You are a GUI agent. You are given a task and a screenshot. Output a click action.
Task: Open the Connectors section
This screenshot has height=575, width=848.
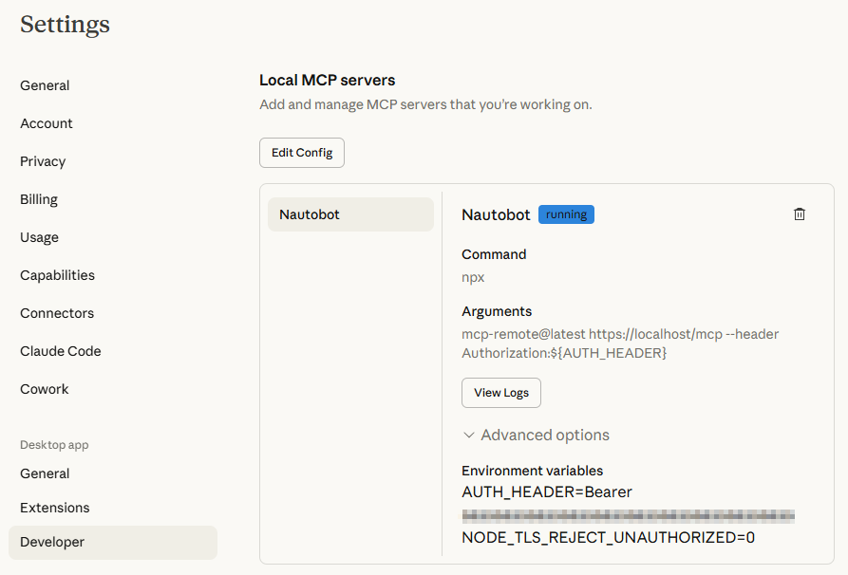tap(56, 313)
